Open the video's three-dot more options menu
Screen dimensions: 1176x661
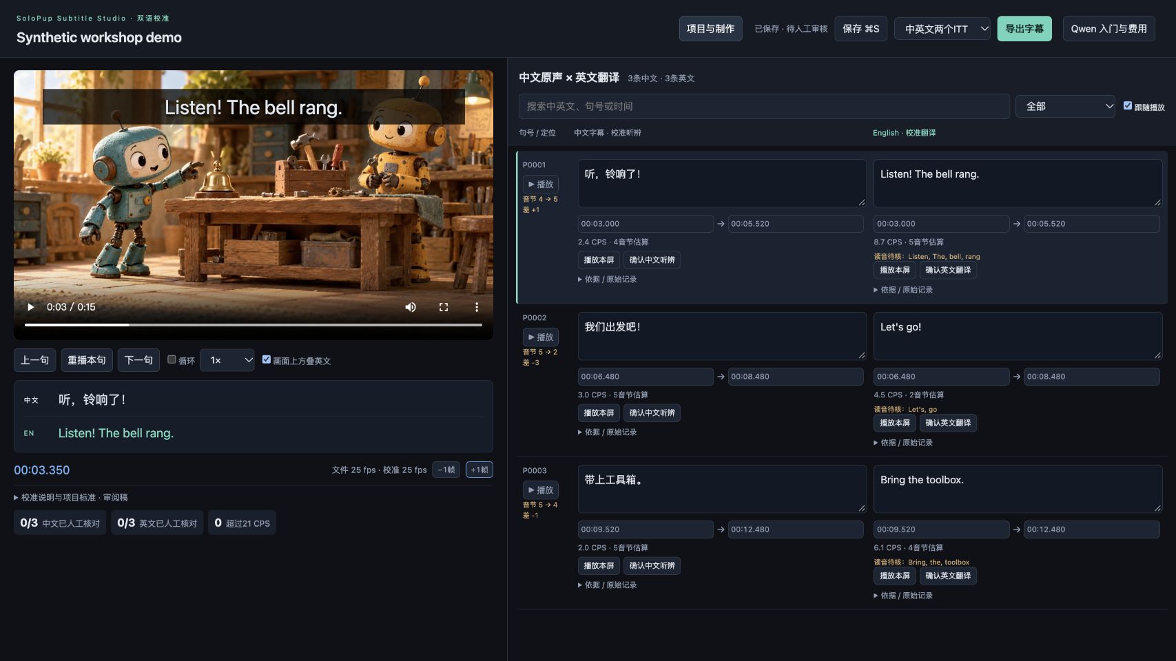click(x=477, y=307)
